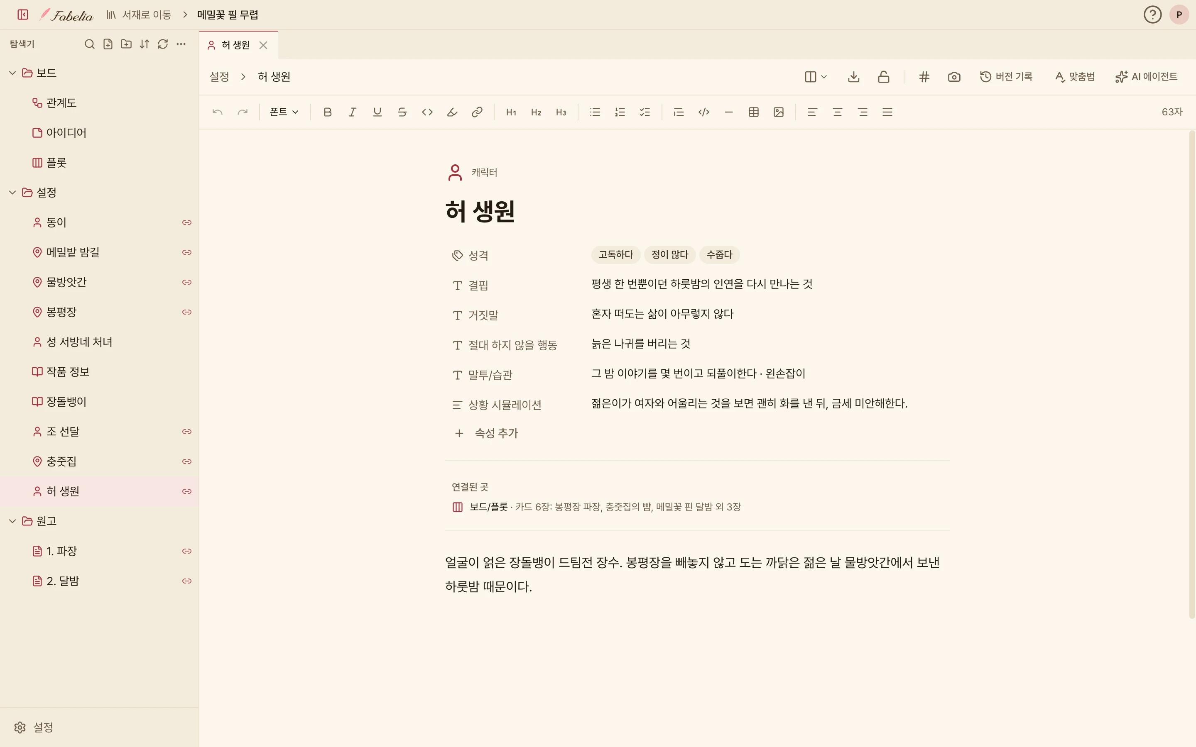Toggle italic formatting
This screenshot has height=747, width=1196.
tap(353, 112)
